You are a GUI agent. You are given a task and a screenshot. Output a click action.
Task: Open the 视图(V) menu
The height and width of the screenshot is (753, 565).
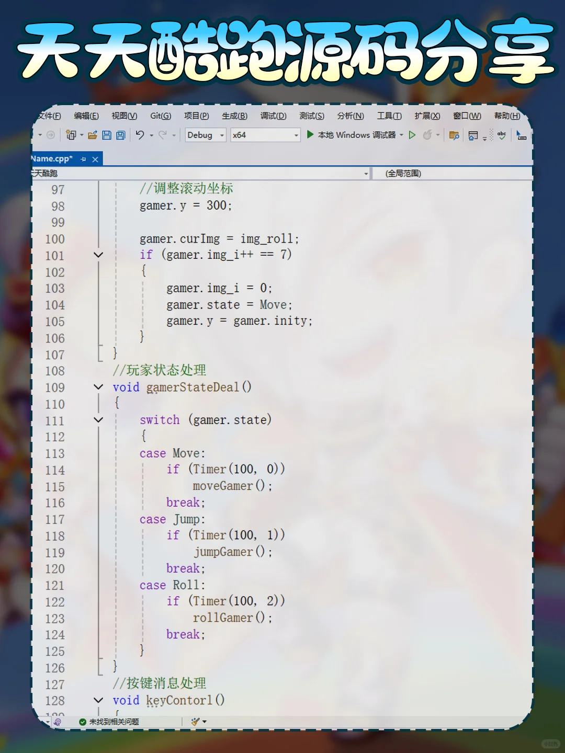pyautogui.click(x=125, y=116)
